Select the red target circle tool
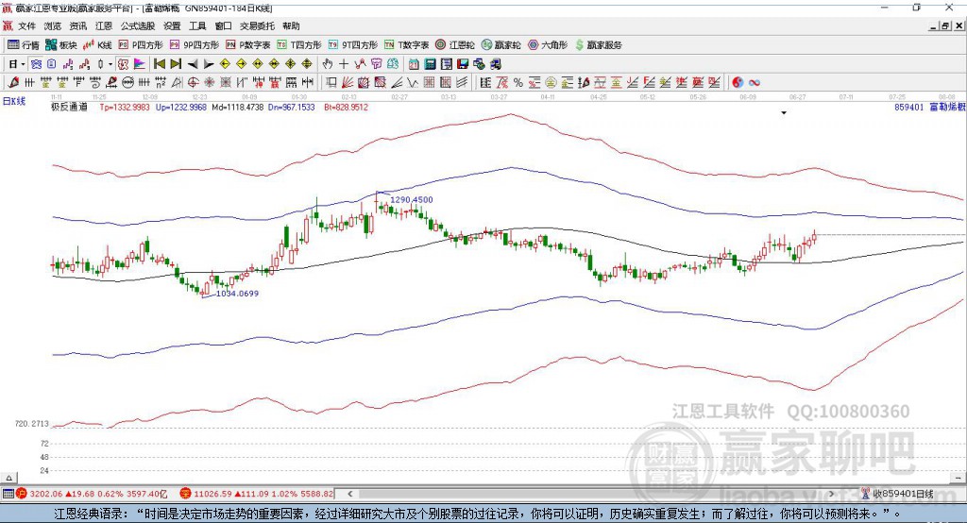 point(193,83)
